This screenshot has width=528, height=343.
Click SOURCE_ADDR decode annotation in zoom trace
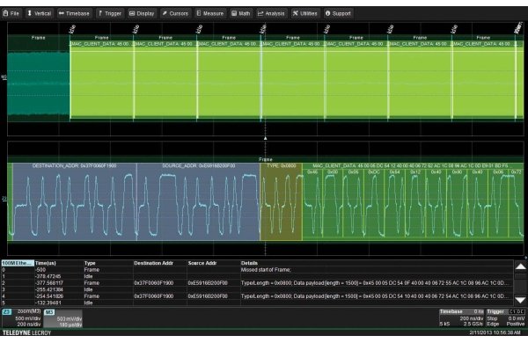click(198, 166)
